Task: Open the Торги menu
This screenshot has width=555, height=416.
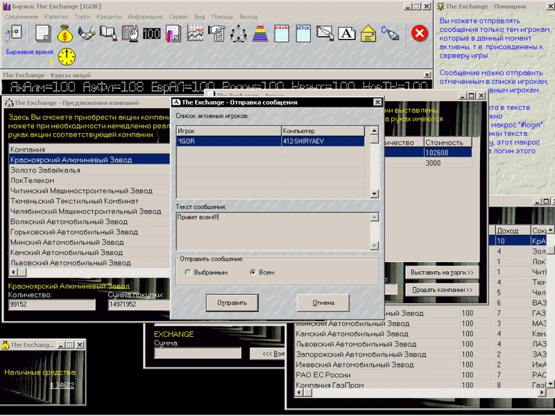Action: [83, 17]
